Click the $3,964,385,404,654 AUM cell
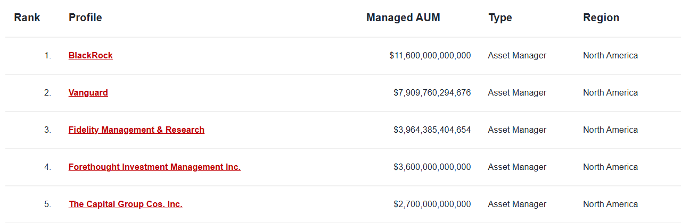Image resolution: width=681 pixels, height=223 pixels. click(x=432, y=130)
